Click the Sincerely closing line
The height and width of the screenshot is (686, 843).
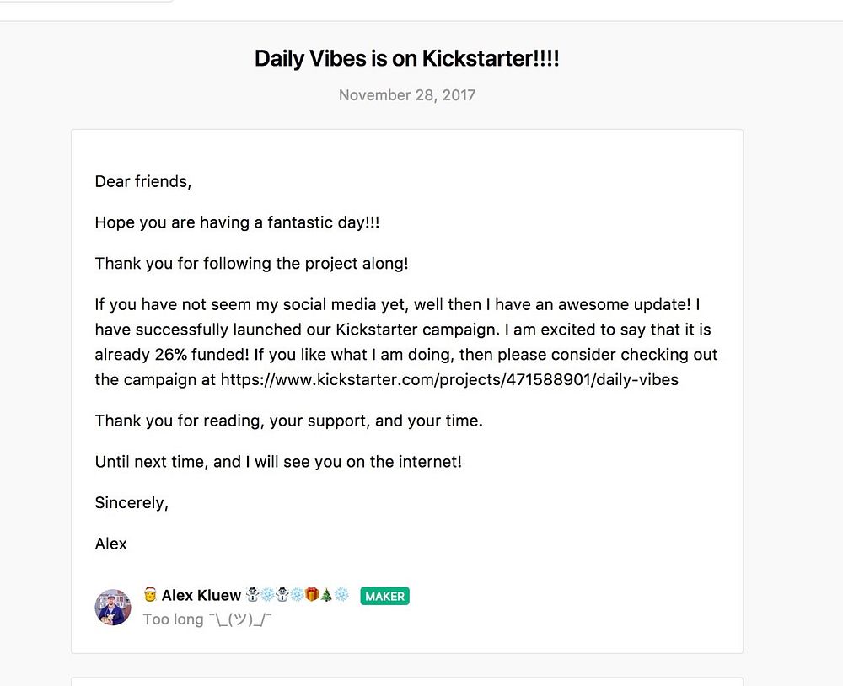(x=132, y=502)
